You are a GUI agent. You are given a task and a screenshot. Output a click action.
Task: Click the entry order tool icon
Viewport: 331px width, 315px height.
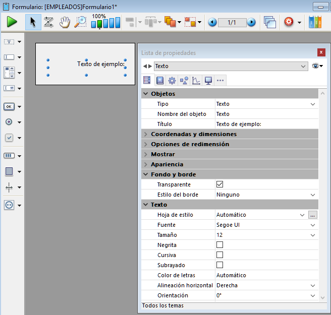[49, 22]
